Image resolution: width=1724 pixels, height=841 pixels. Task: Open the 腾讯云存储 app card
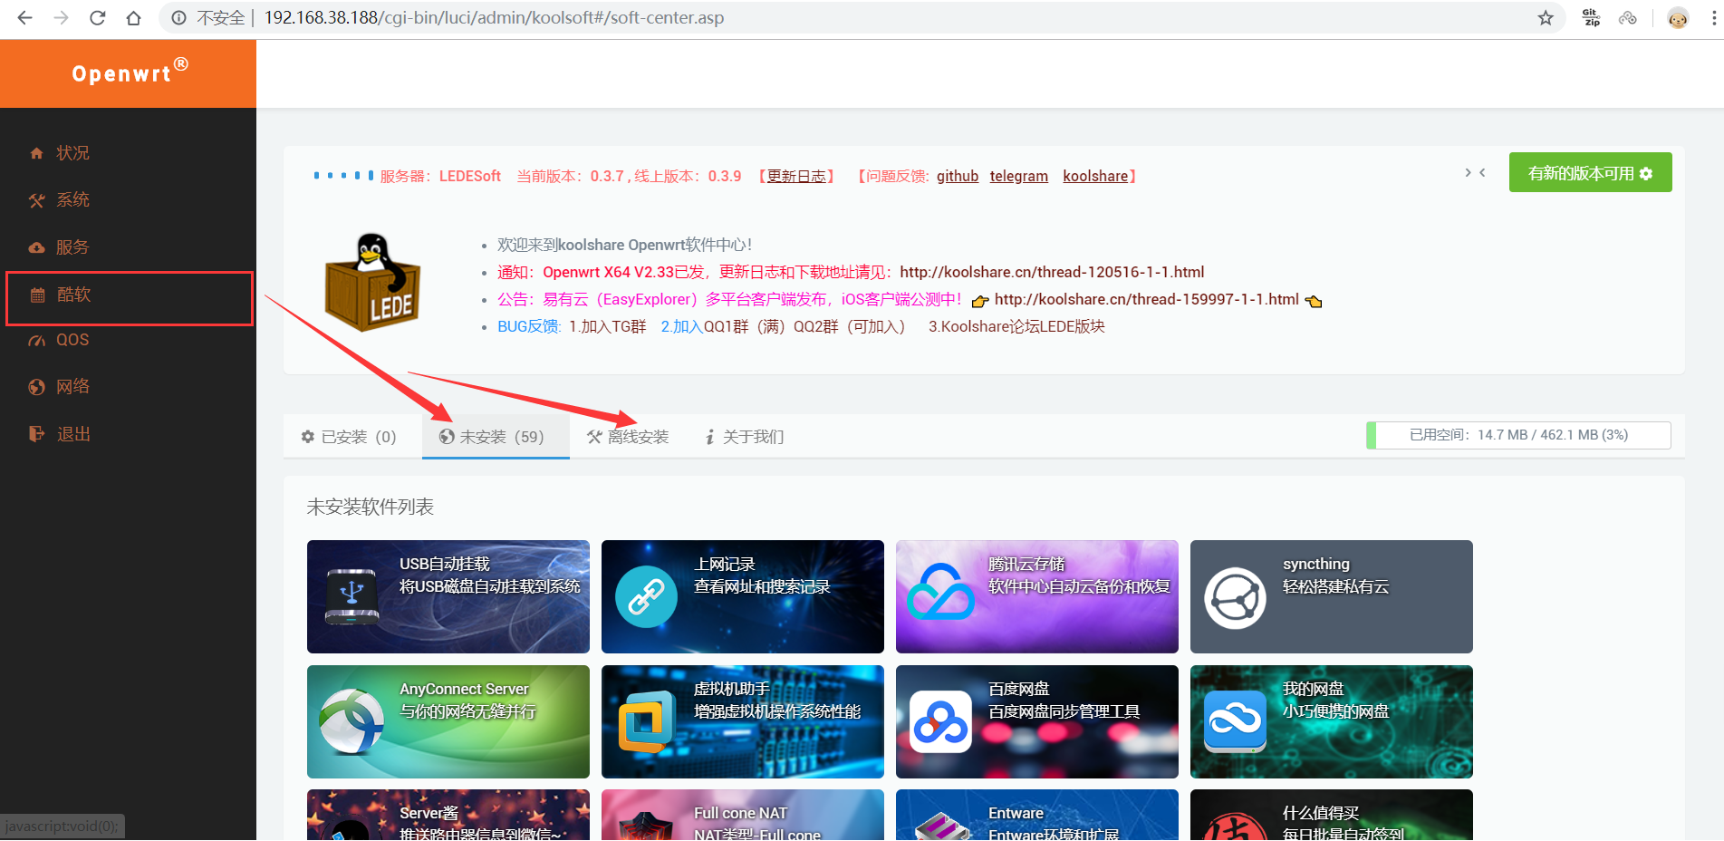click(x=1037, y=596)
